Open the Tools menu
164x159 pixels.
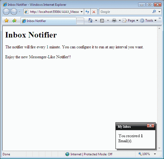pos(148,20)
